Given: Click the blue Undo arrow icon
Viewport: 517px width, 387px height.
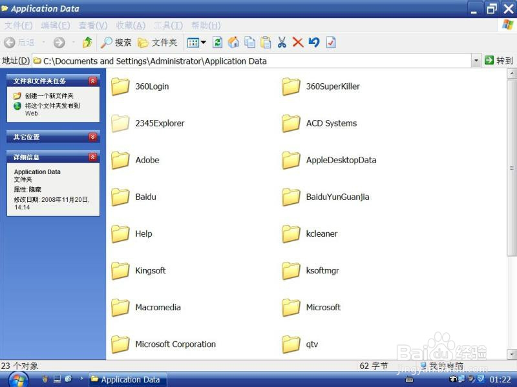Looking at the screenshot, I should coord(314,43).
